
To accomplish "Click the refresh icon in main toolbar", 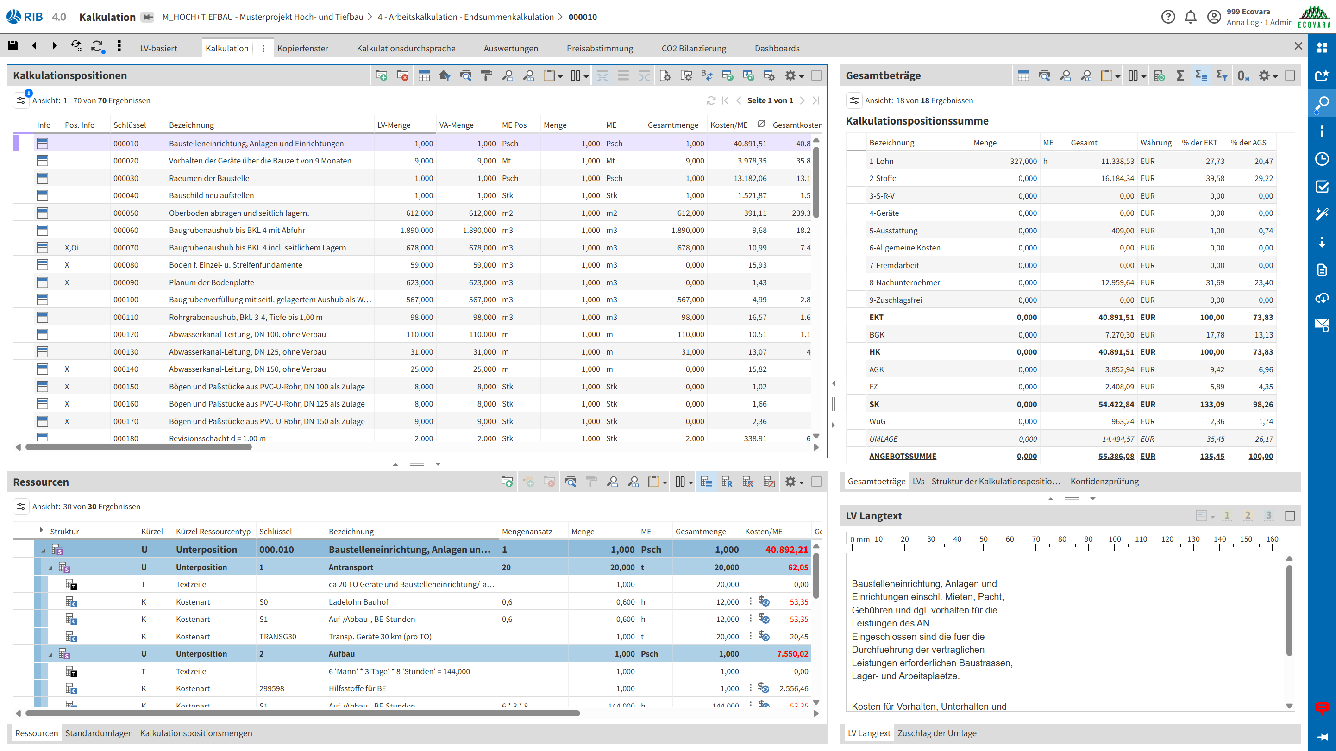I will [x=97, y=46].
